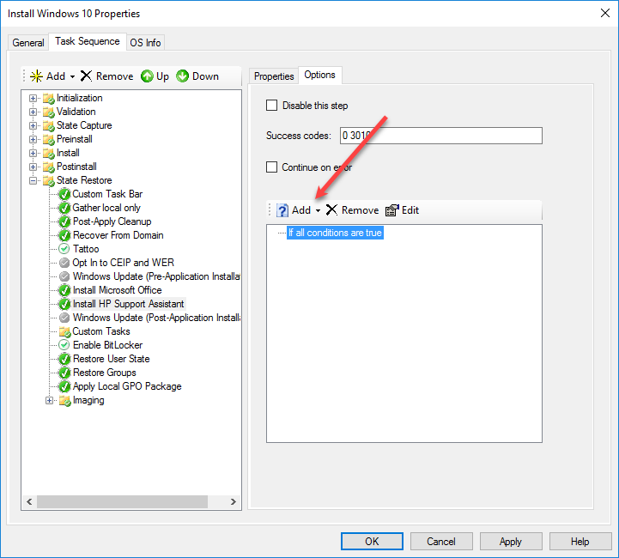Click the Remove condition X icon
619x558 pixels.
[x=331, y=210]
